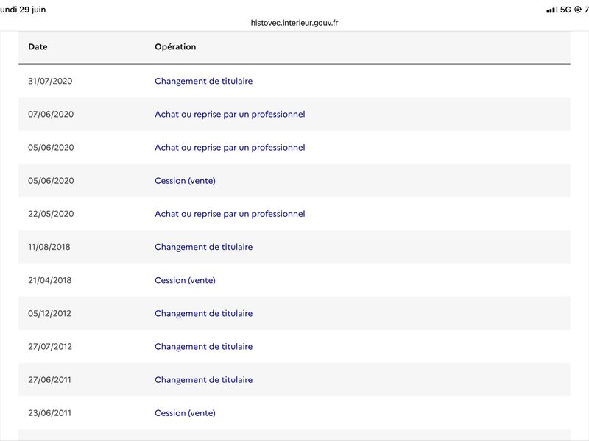Viewport: 589px width, 441px height.
Task: Select the 23/06/2011 date cell
Action: click(49, 413)
